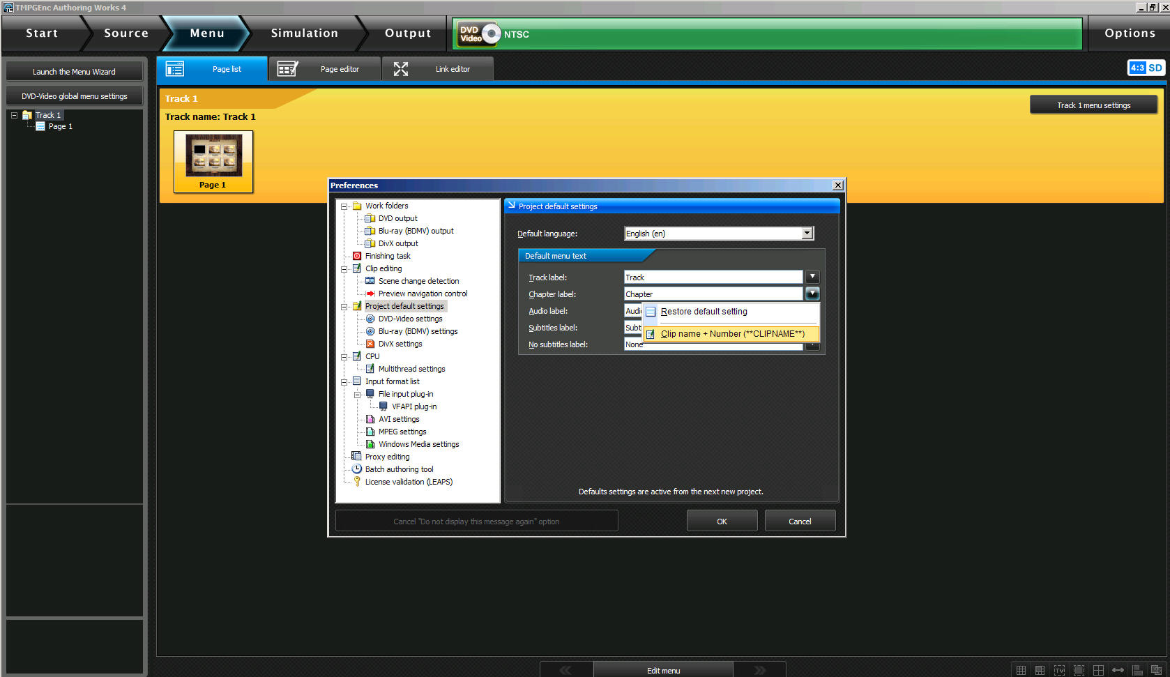Click the VFAPI plug-in icon
Viewport: 1170px width, 677px height.
(x=383, y=406)
